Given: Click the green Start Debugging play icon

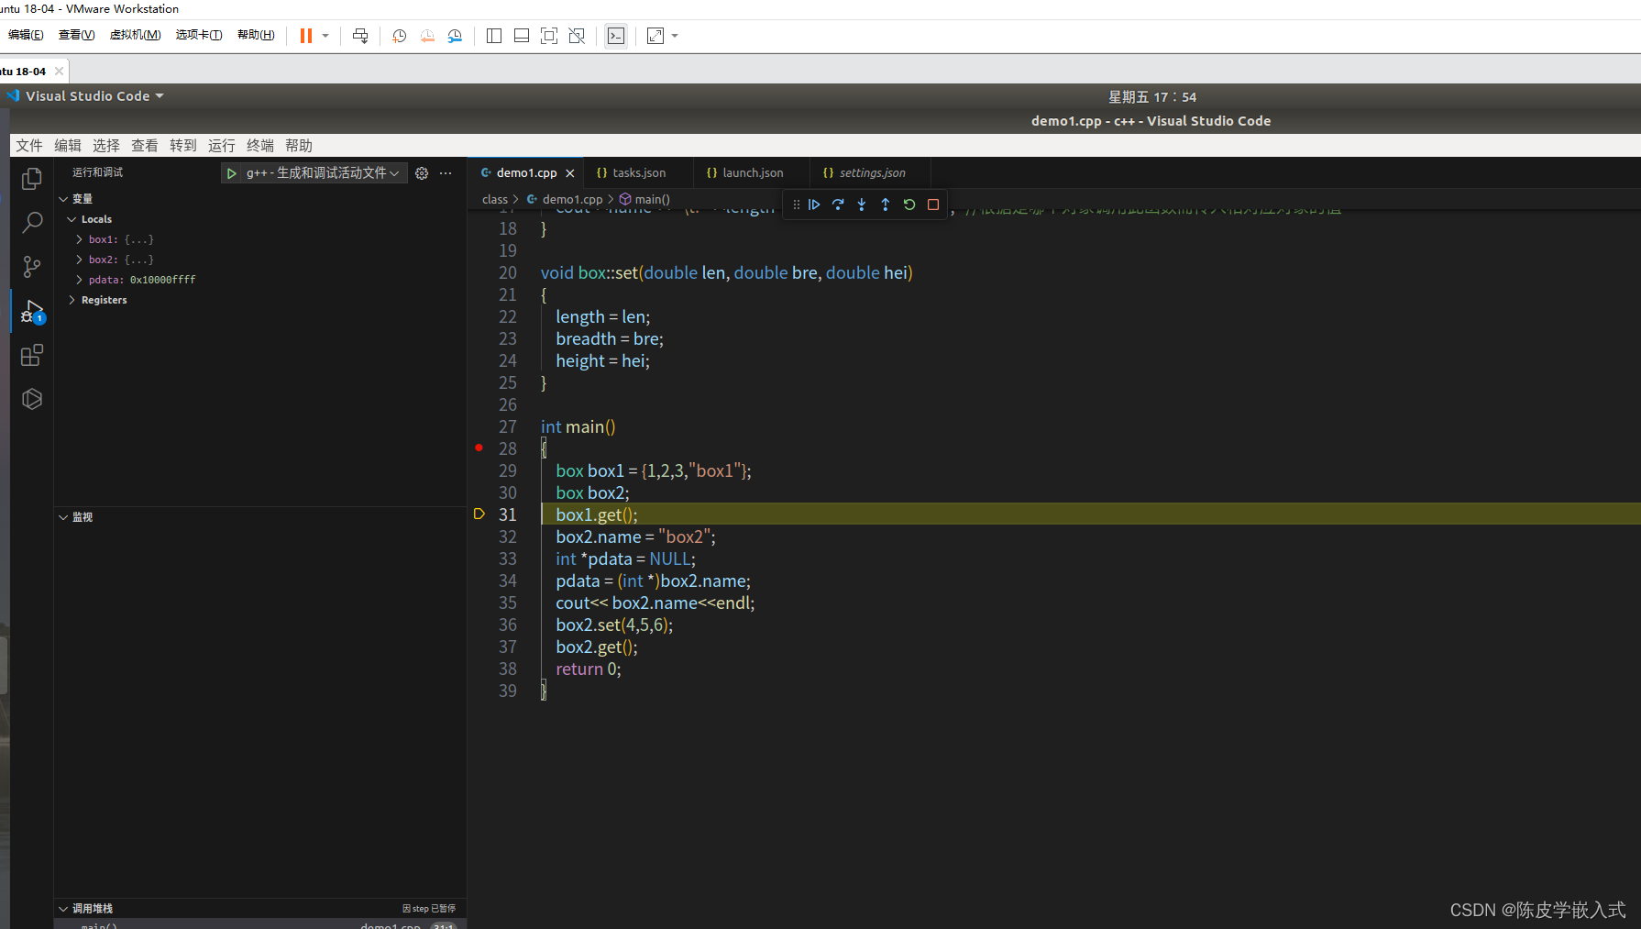Looking at the screenshot, I should (232, 173).
